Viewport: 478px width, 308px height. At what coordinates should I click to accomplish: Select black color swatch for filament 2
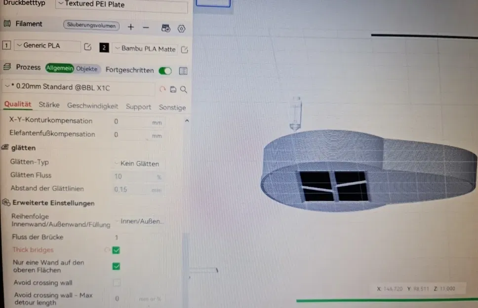104,47
